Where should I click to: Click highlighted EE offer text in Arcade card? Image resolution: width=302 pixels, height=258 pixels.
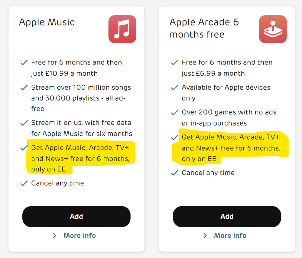coord(231,148)
